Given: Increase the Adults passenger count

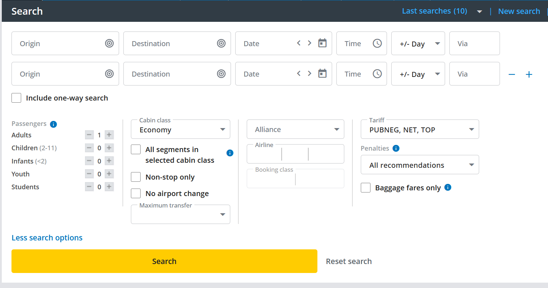Looking at the screenshot, I should pos(109,135).
